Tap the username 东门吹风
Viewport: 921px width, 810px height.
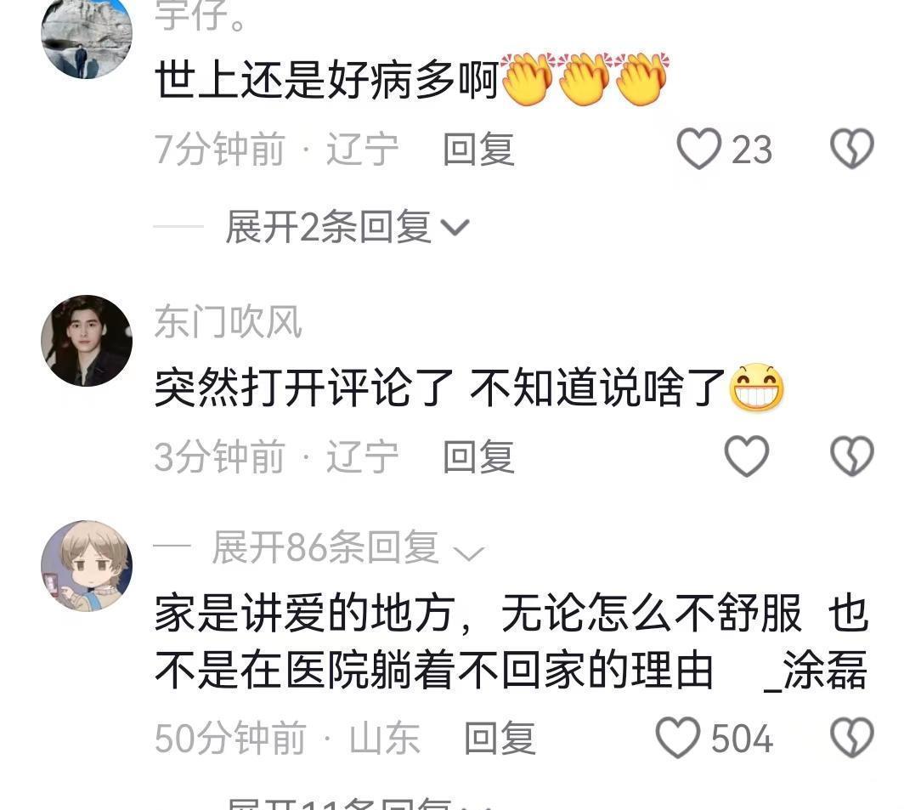228,322
